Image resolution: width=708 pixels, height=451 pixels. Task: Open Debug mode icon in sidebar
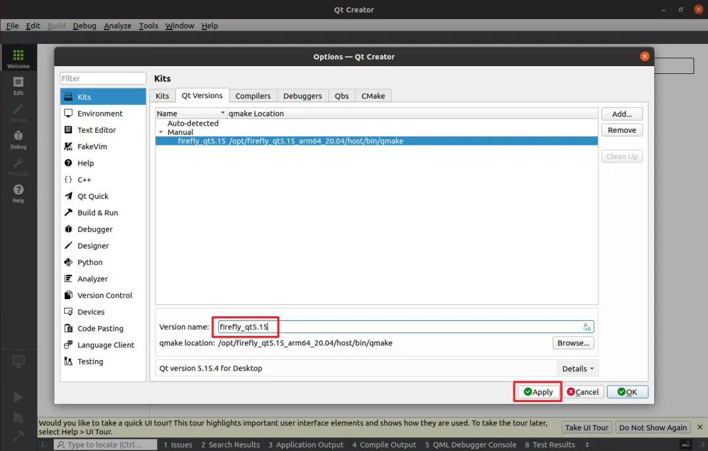coord(18,139)
